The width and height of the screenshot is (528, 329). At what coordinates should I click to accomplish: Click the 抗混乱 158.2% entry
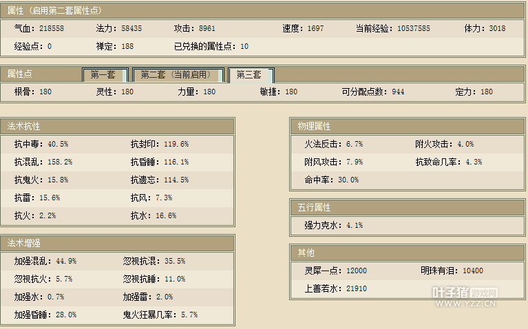(43, 162)
